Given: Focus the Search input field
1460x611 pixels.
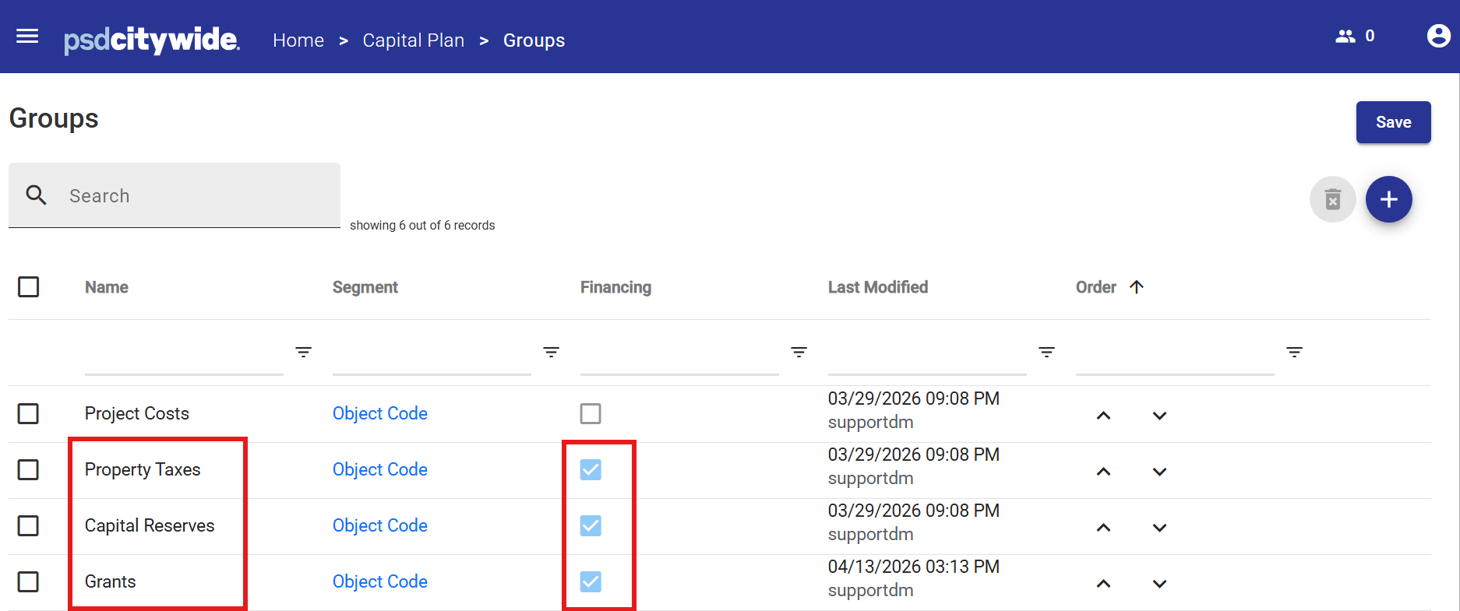Looking at the screenshot, I should tap(175, 195).
